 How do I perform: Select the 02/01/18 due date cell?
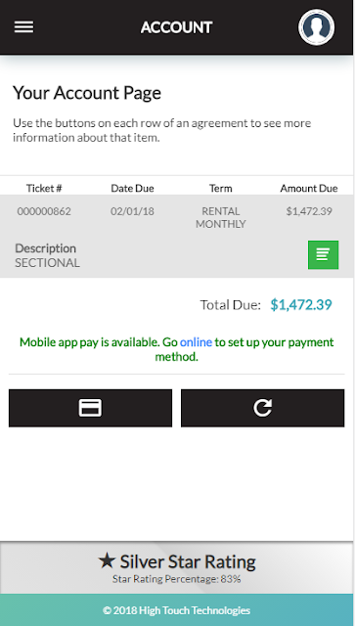pyautogui.click(x=132, y=211)
